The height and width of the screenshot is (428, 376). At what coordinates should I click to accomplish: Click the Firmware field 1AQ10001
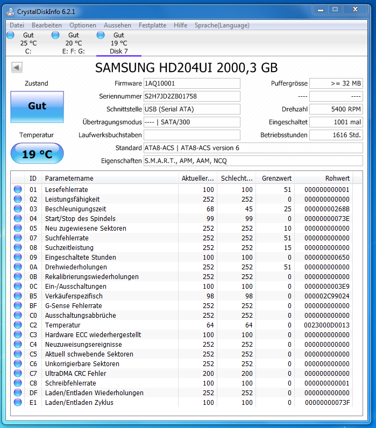(192, 83)
